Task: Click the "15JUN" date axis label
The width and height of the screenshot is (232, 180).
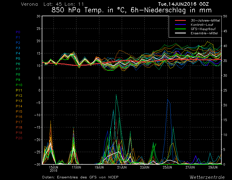Action: 53,167
